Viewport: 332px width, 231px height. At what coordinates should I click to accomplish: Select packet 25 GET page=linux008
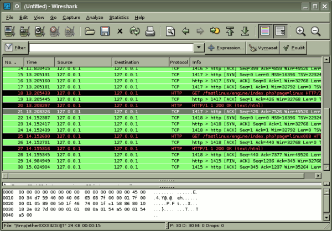click(x=162, y=136)
